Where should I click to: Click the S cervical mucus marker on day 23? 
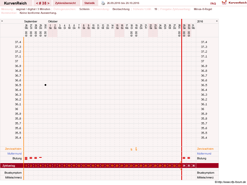pyautogui.click(x=131, y=150)
